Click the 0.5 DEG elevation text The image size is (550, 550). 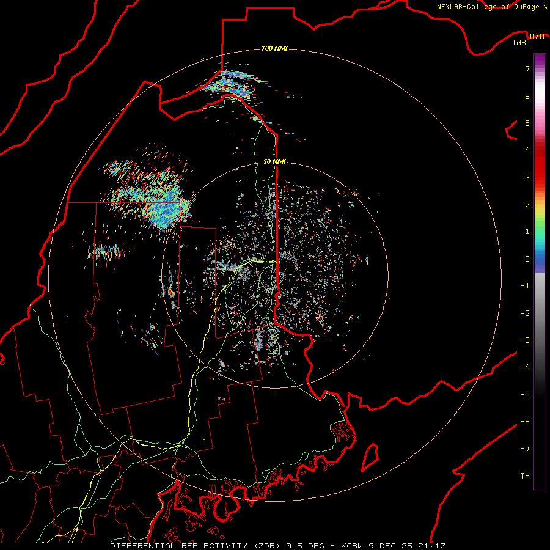[x=305, y=546]
